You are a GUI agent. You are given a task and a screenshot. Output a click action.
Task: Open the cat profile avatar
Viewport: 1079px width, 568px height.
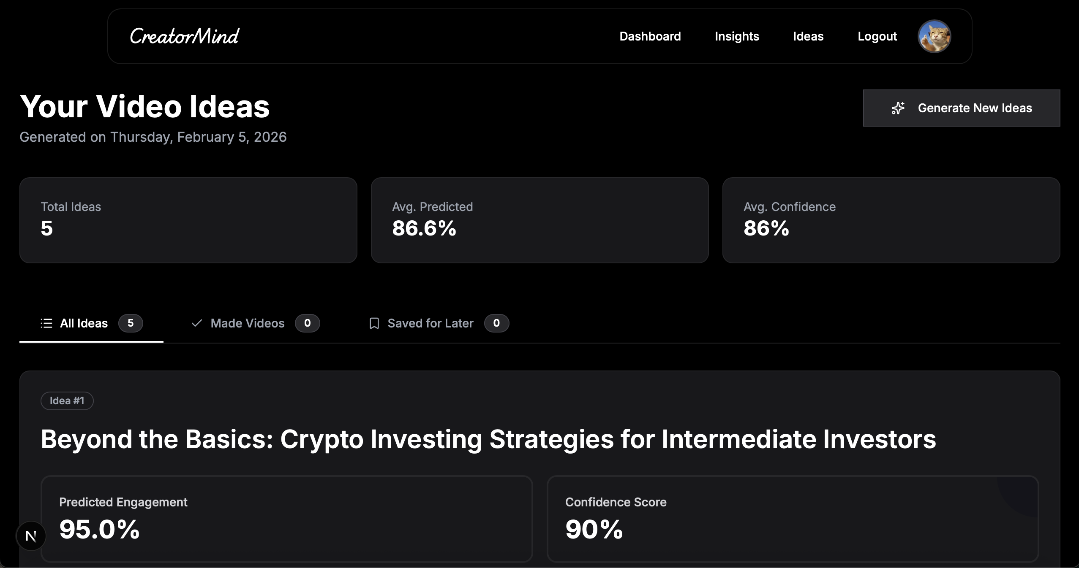(x=934, y=36)
